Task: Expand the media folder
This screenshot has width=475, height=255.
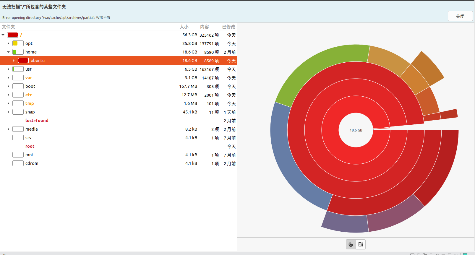Action: coord(8,129)
